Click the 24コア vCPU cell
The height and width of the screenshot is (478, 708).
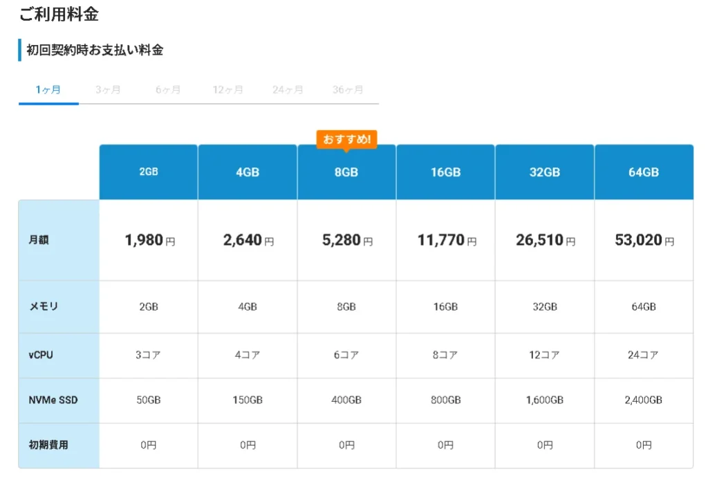coord(644,355)
